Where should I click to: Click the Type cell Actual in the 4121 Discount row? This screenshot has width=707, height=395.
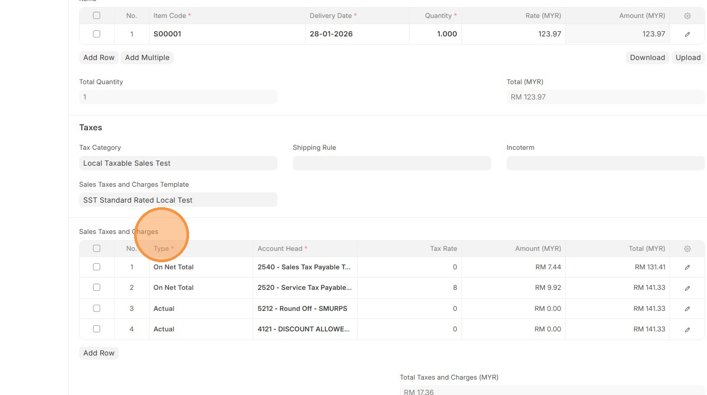[201, 329]
